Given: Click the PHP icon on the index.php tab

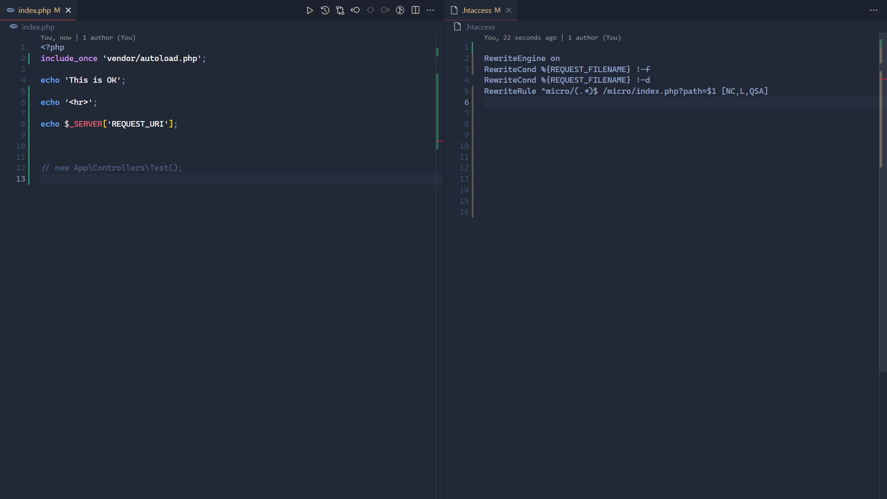Looking at the screenshot, I should click(x=10, y=10).
